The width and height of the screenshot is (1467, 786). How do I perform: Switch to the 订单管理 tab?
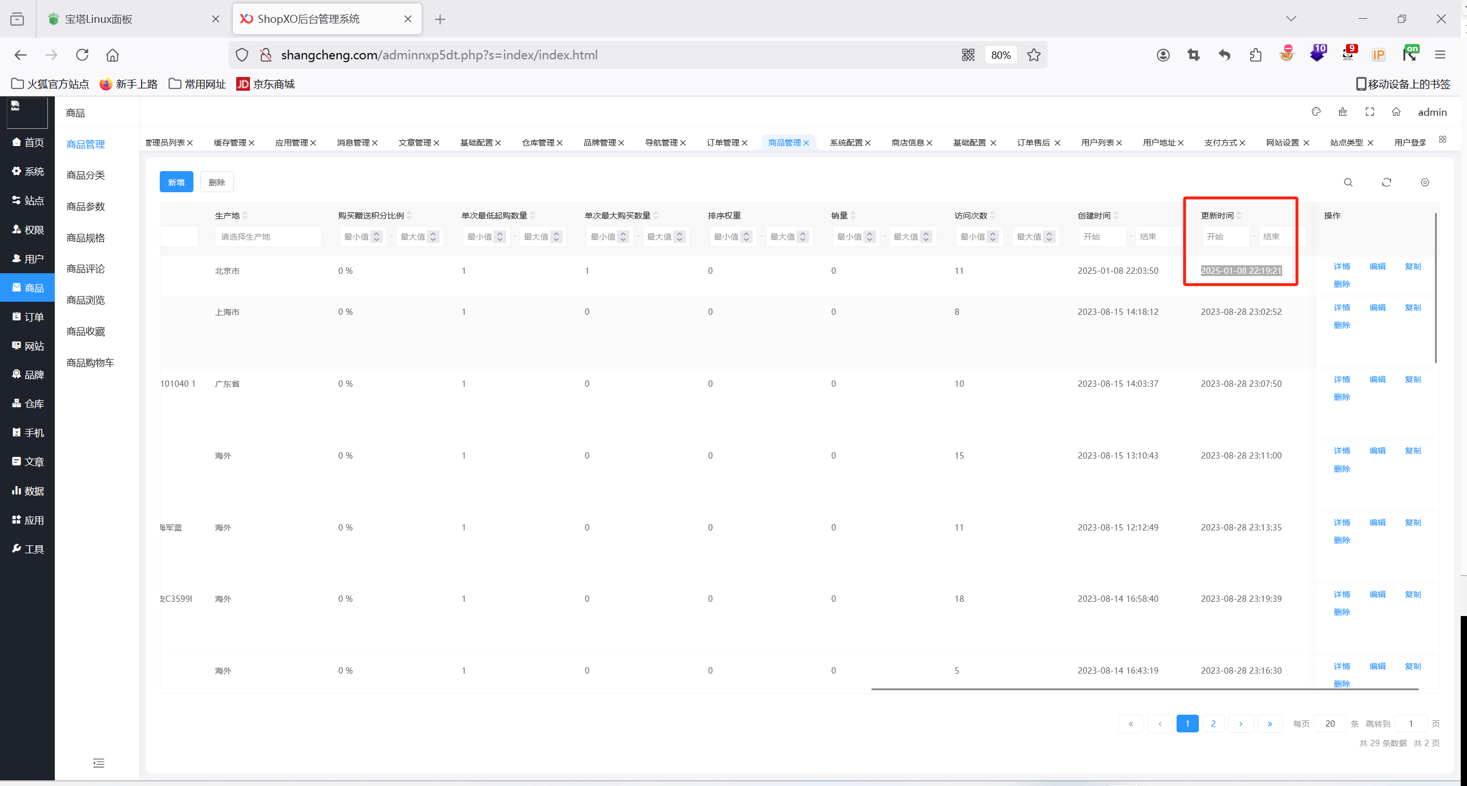[723, 143]
